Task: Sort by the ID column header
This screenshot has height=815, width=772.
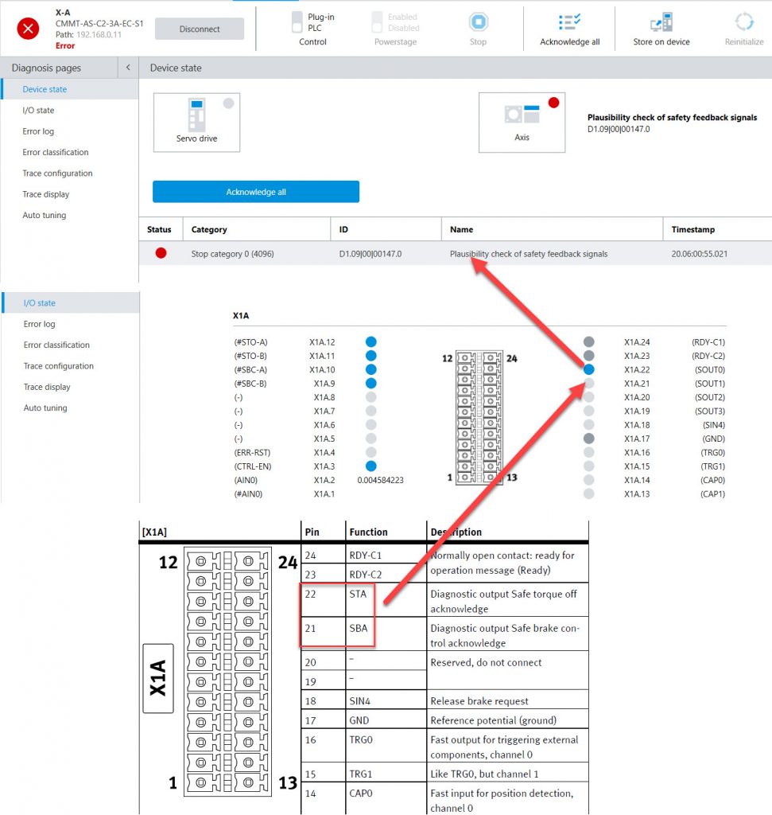Action: (386, 229)
